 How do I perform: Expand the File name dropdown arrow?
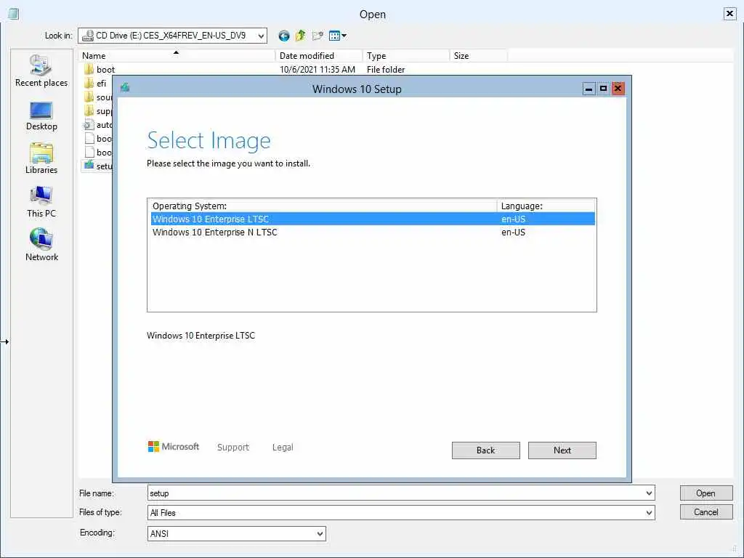[x=649, y=493]
